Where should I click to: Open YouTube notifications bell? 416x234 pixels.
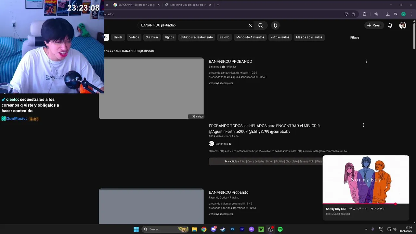pyautogui.click(x=390, y=25)
